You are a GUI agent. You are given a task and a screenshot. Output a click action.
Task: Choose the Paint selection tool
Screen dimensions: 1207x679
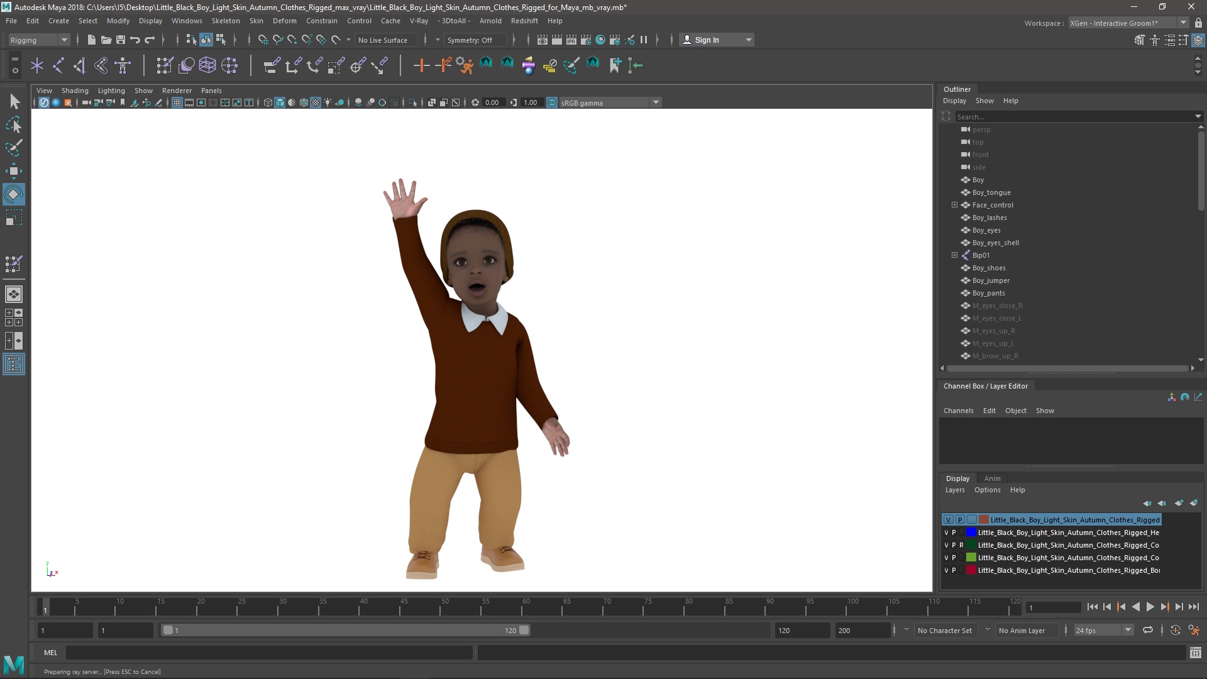[14, 148]
